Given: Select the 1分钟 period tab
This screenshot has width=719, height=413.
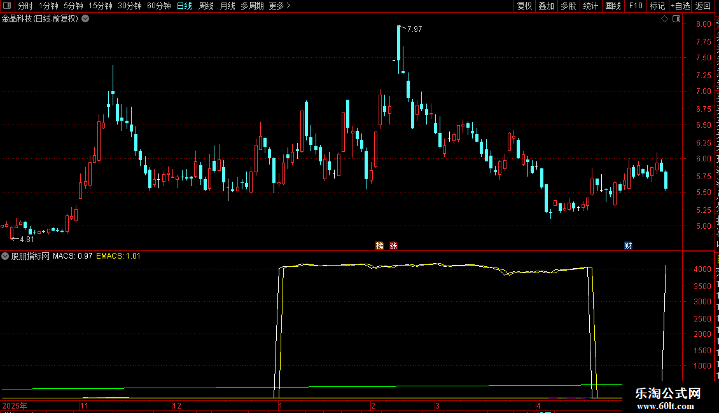Looking at the screenshot, I should point(48,6).
